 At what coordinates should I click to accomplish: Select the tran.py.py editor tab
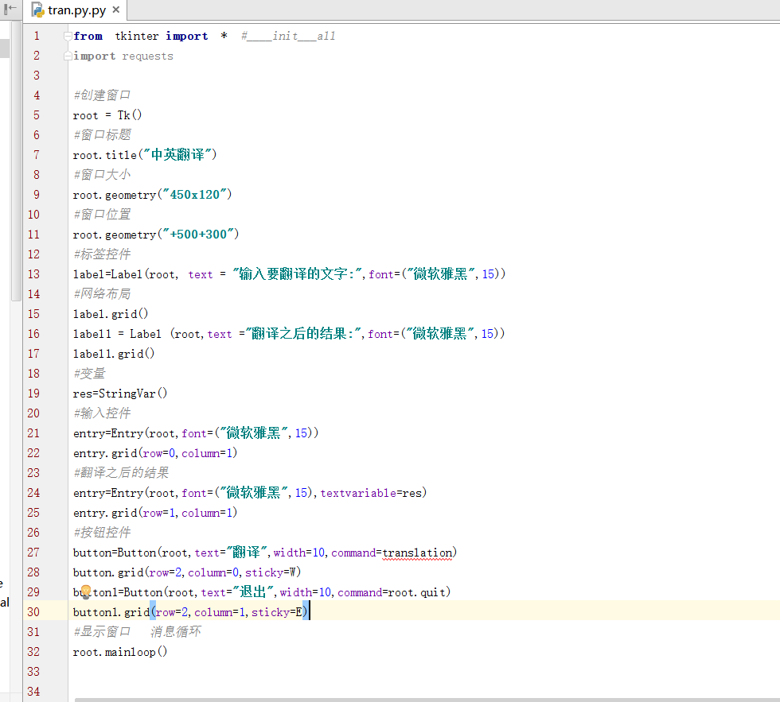coord(76,10)
